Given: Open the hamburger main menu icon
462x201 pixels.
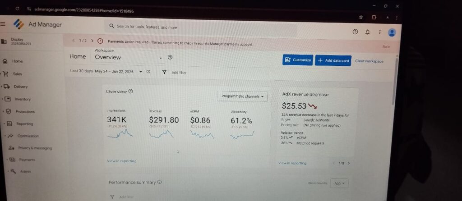Looking at the screenshot, I should [x=3, y=24].
